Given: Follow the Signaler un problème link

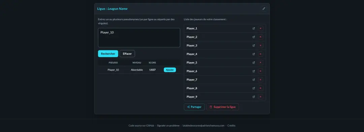Looking at the screenshot, I should (x=168, y=126).
